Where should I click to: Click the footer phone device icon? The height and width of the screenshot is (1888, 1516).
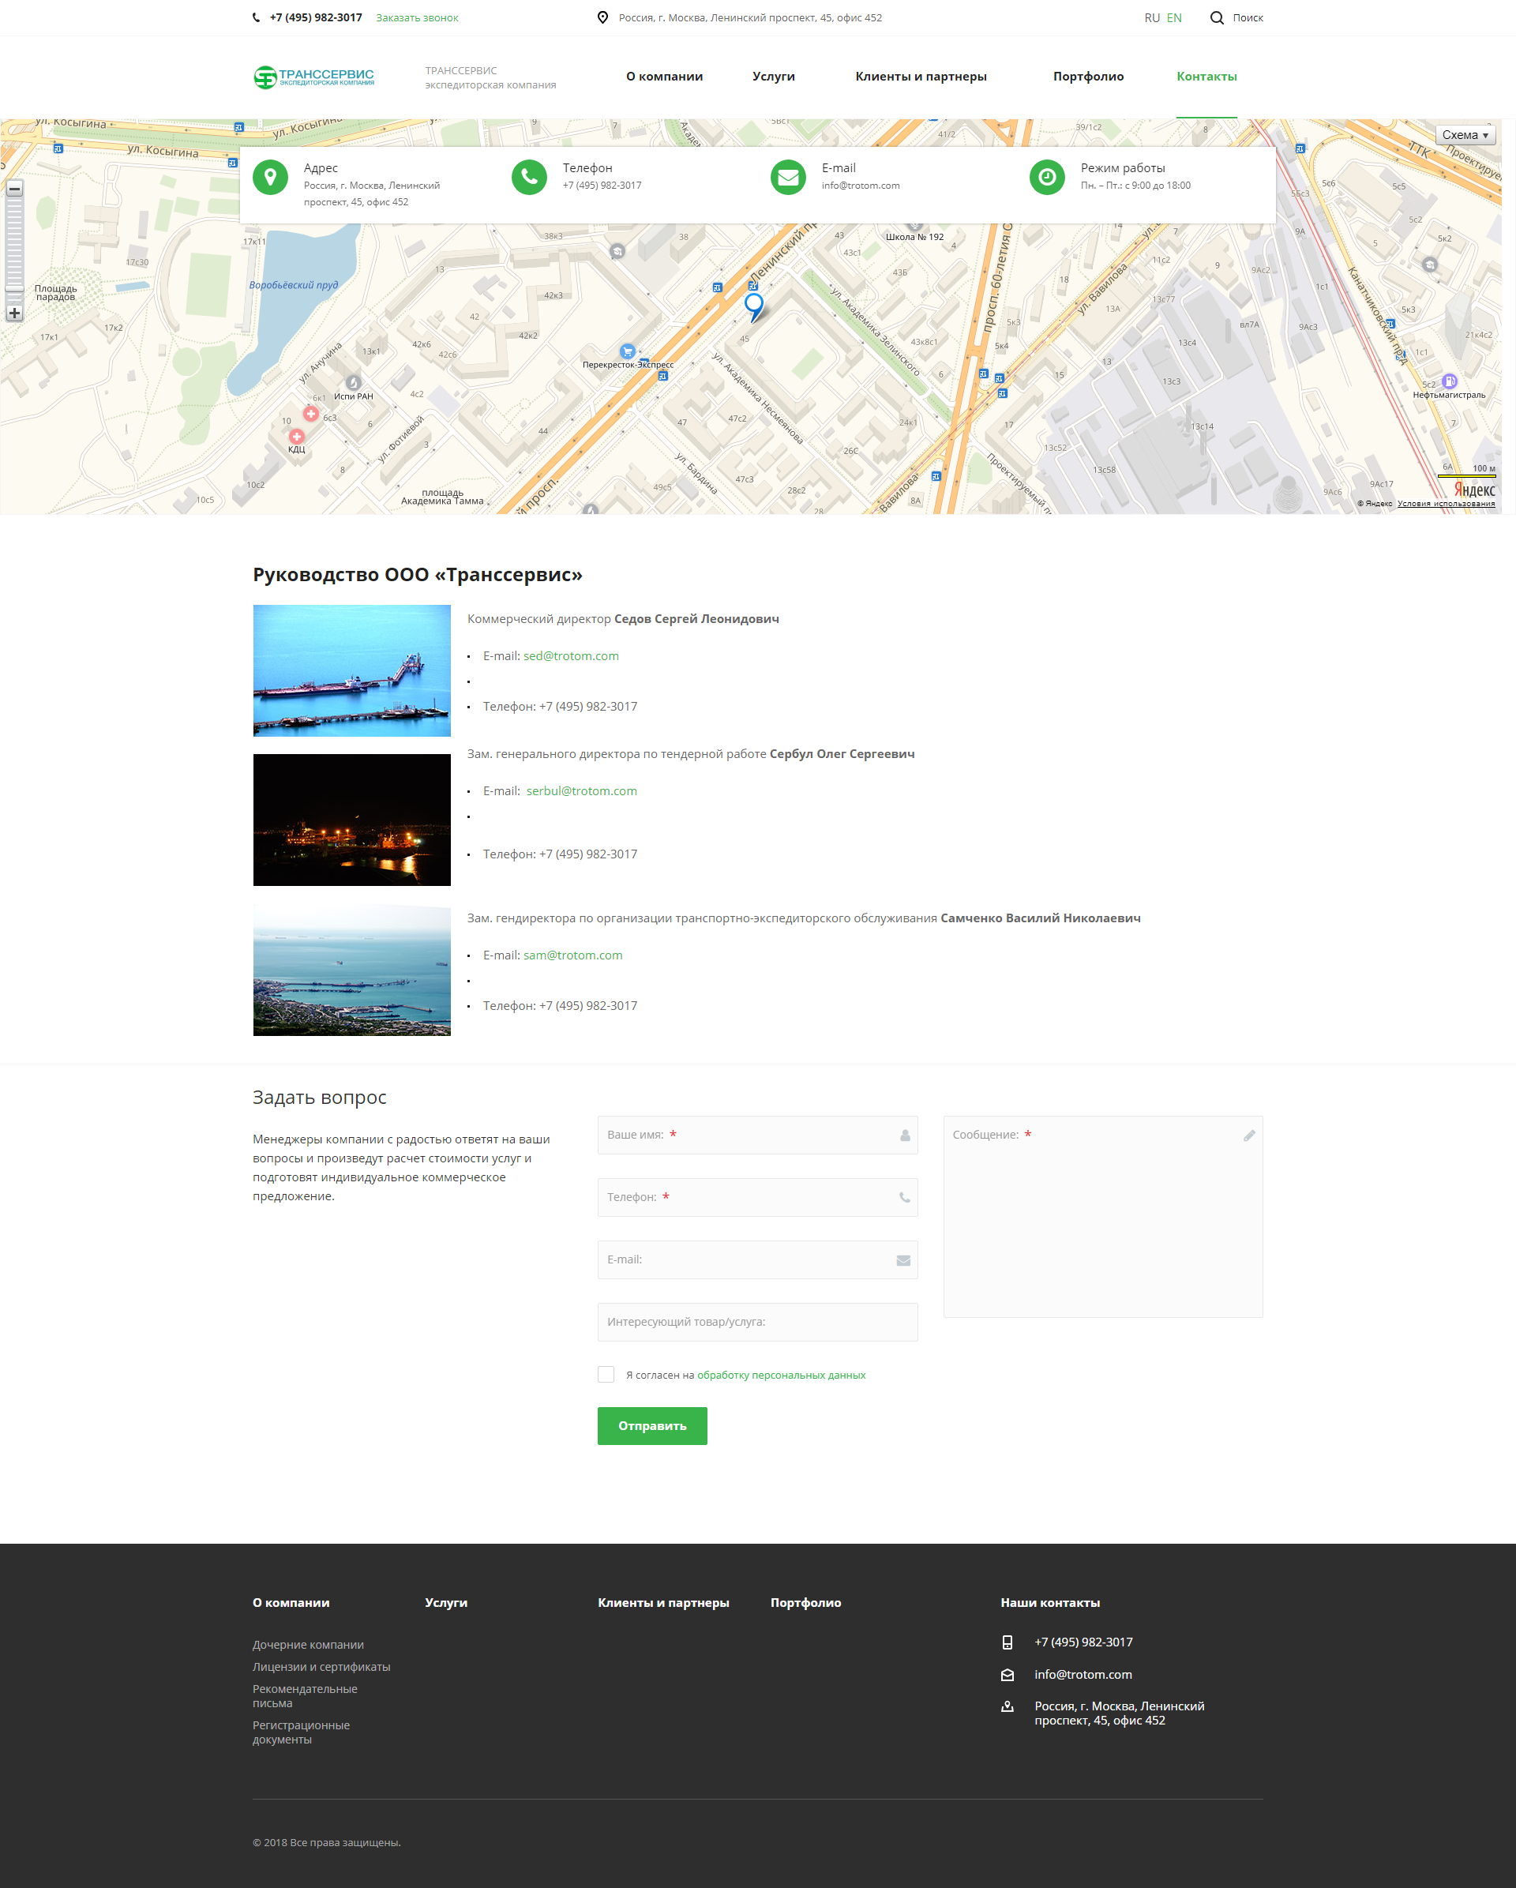click(x=1008, y=1642)
